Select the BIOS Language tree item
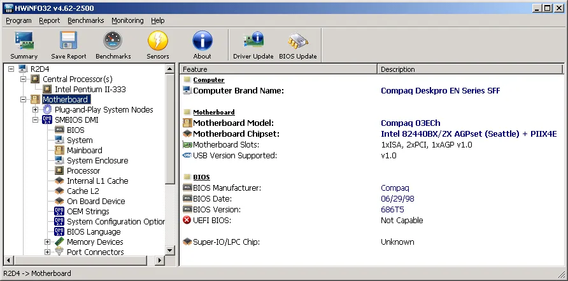Screen dimensions: 568x281 click(94, 231)
